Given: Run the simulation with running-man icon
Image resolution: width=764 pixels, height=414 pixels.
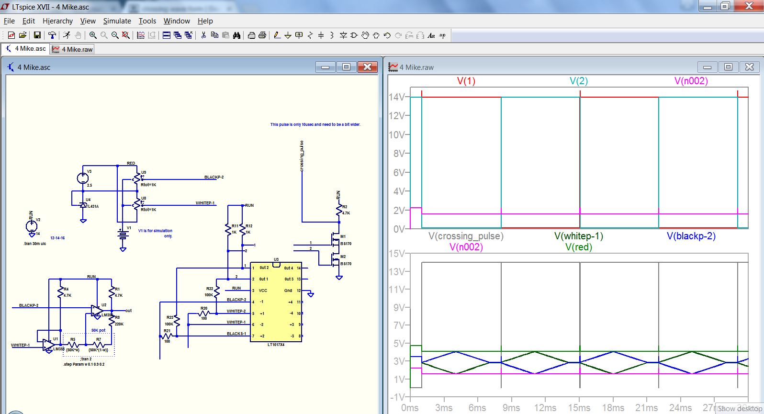Looking at the screenshot, I should point(67,35).
